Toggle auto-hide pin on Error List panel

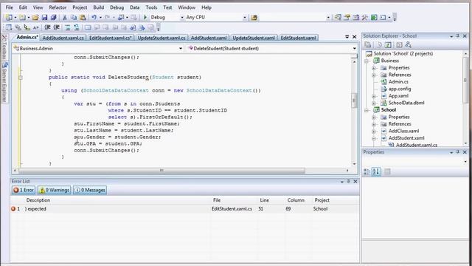349,181
